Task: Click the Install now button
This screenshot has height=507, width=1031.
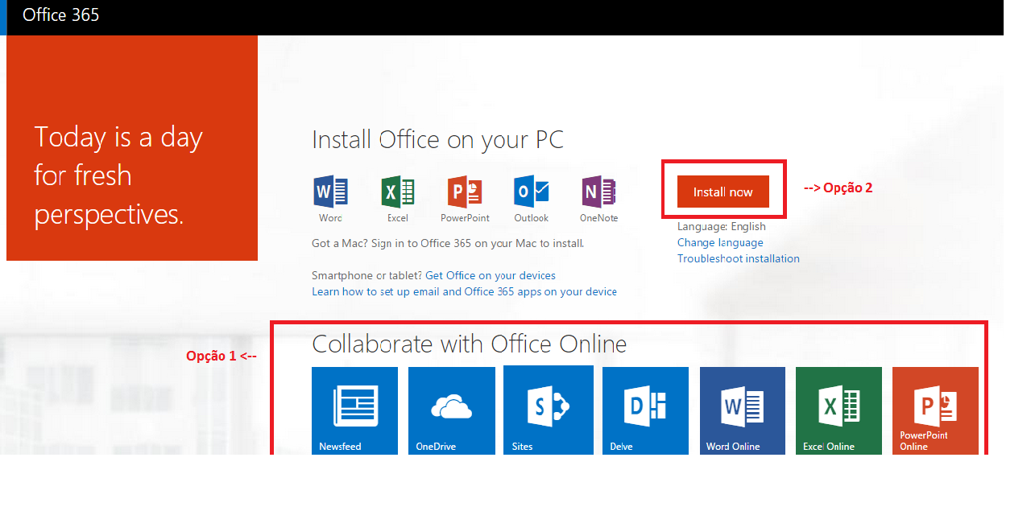Action: 723,191
